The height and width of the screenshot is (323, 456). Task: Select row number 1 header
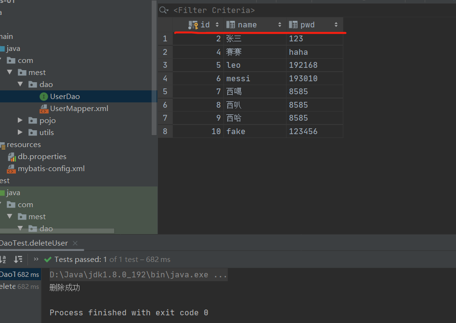(x=165, y=38)
